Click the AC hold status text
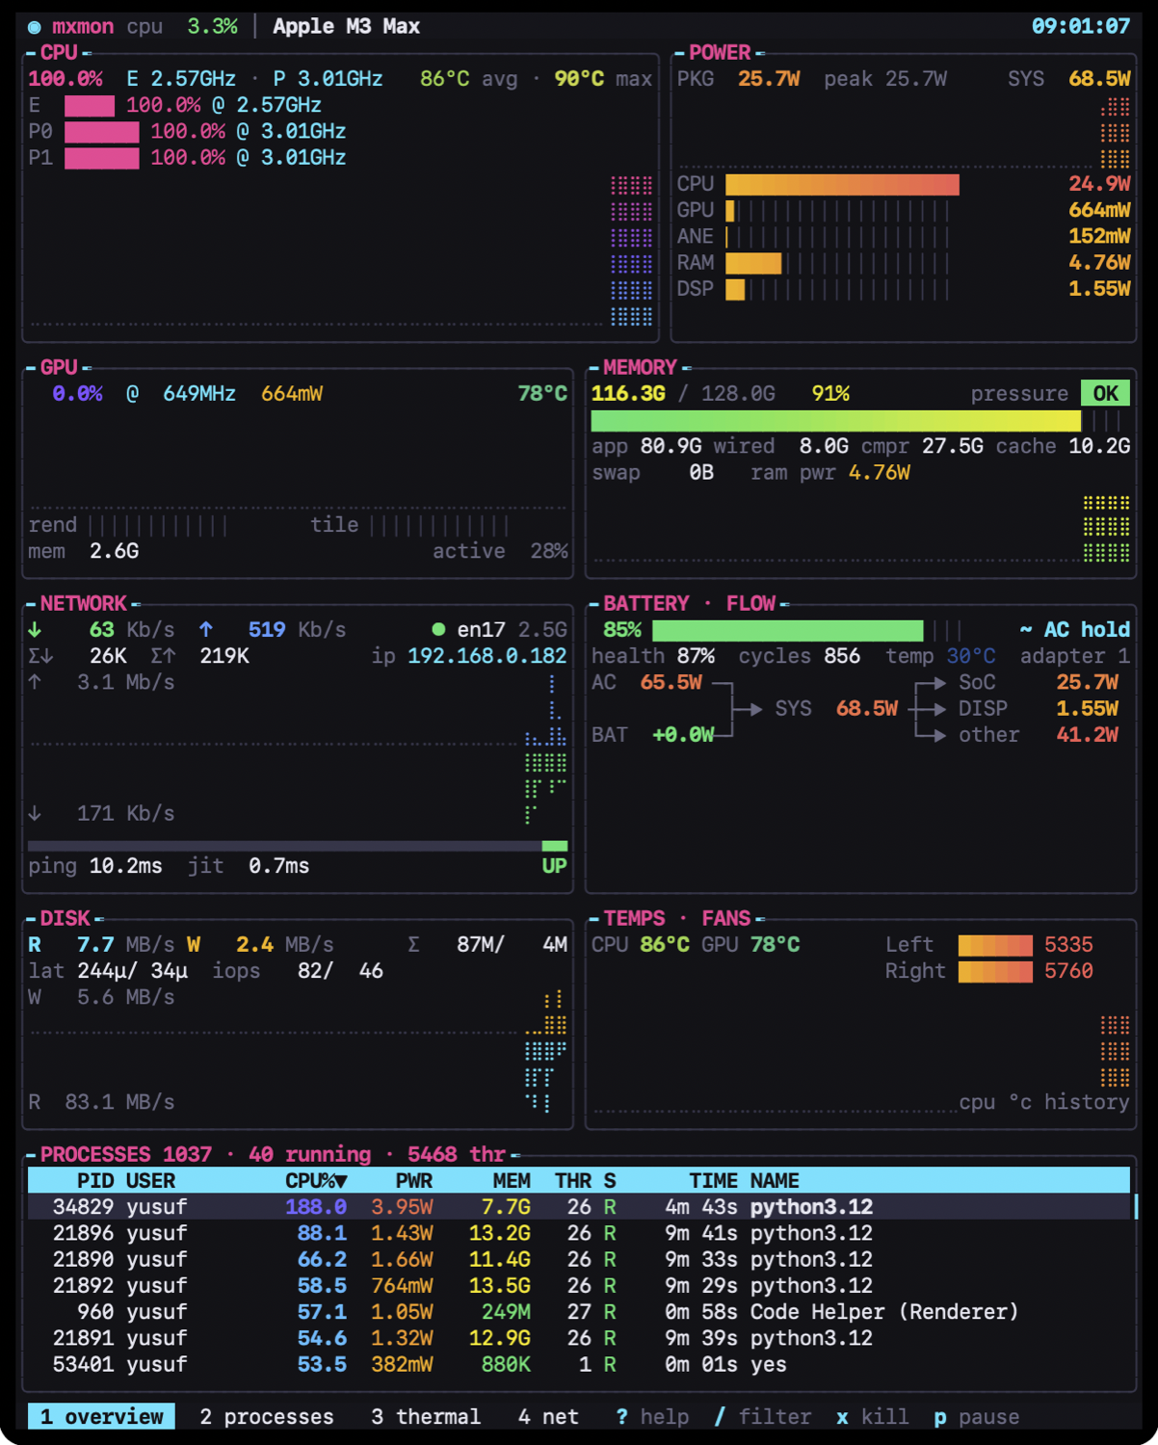1158x1445 pixels. pos(1087,629)
